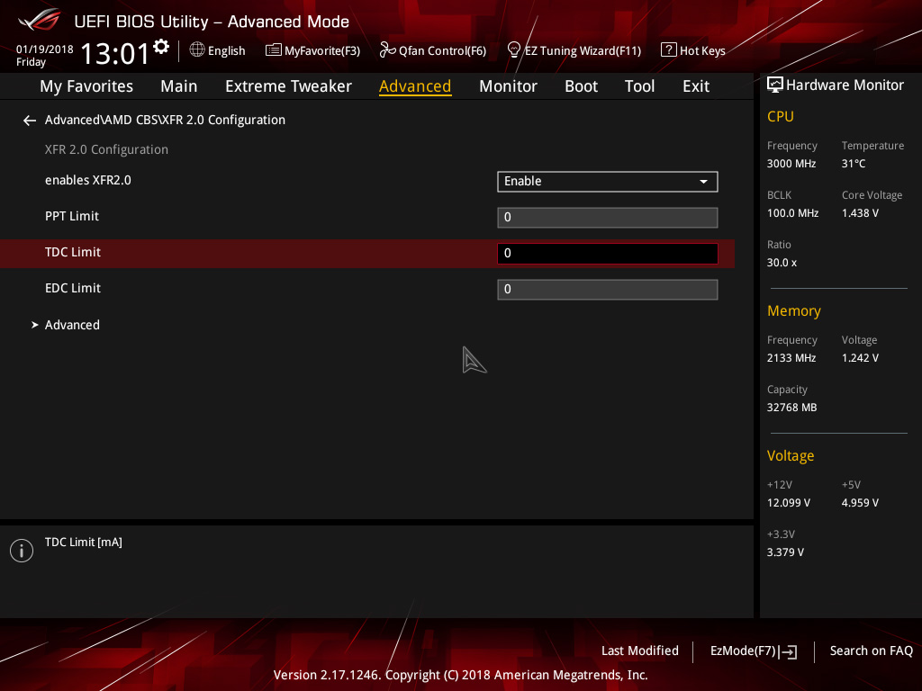Open the time settings gear icon
This screenshot has width=922, height=691.
tap(161, 47)
